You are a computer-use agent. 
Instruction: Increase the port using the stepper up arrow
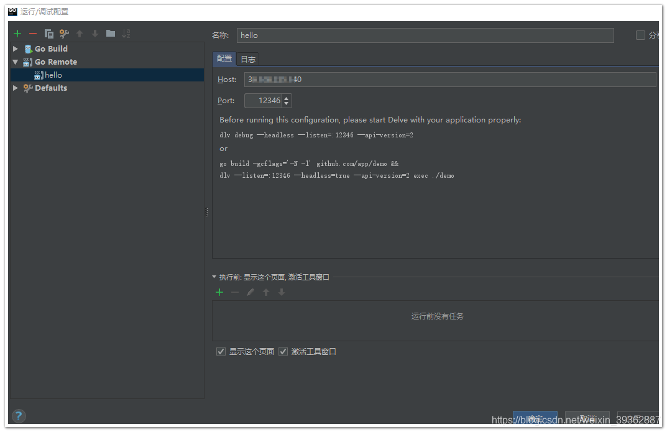click(x=286, y=98)
